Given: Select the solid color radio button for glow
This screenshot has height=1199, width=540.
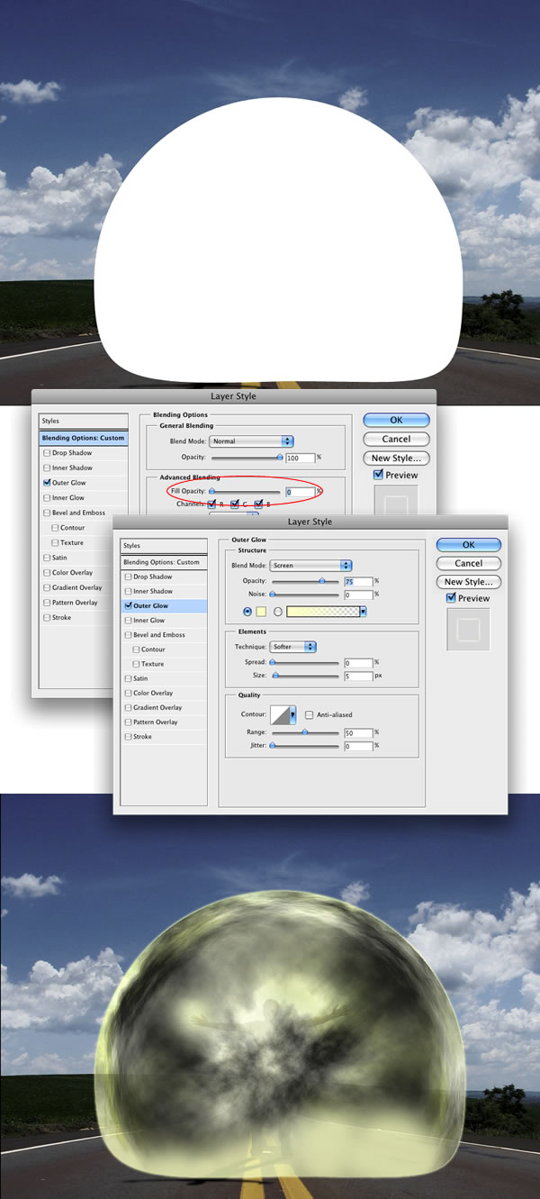Looking at the screenshot, I should (247, 612).
